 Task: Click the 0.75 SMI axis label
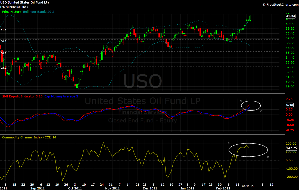[x=289, y=99]
